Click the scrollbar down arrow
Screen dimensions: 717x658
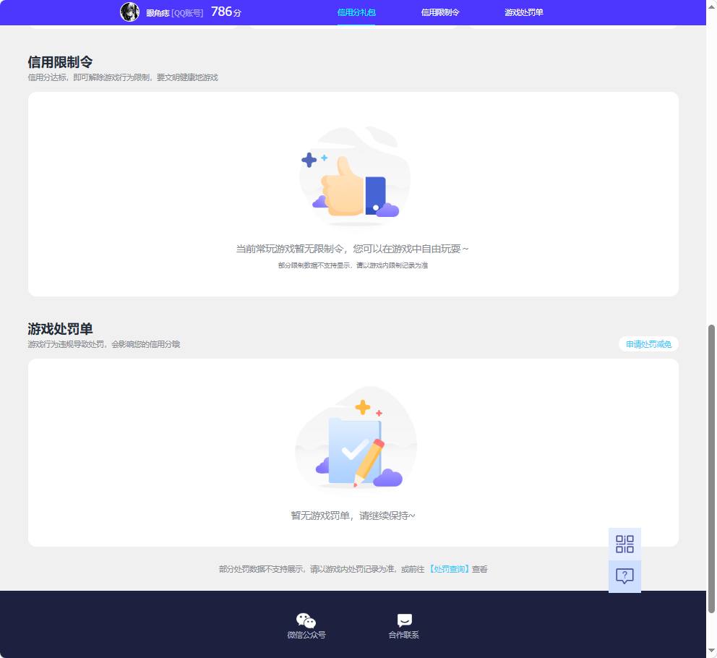tap(711, 651)
